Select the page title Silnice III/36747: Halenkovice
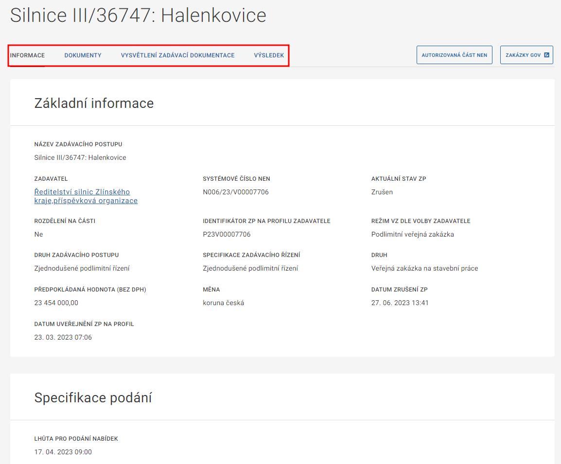This screenshot has width=561, height=464. 138,16
